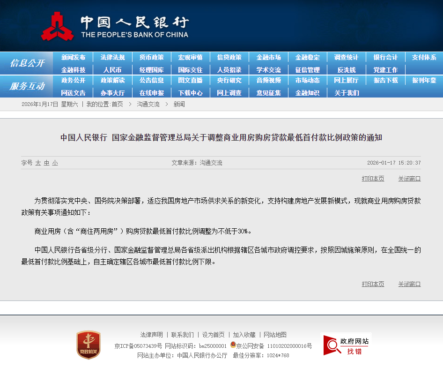The width and height of the screenshot is (443, 368).
Task: Go to the 下载中心 section
Action: pos(190,93)
